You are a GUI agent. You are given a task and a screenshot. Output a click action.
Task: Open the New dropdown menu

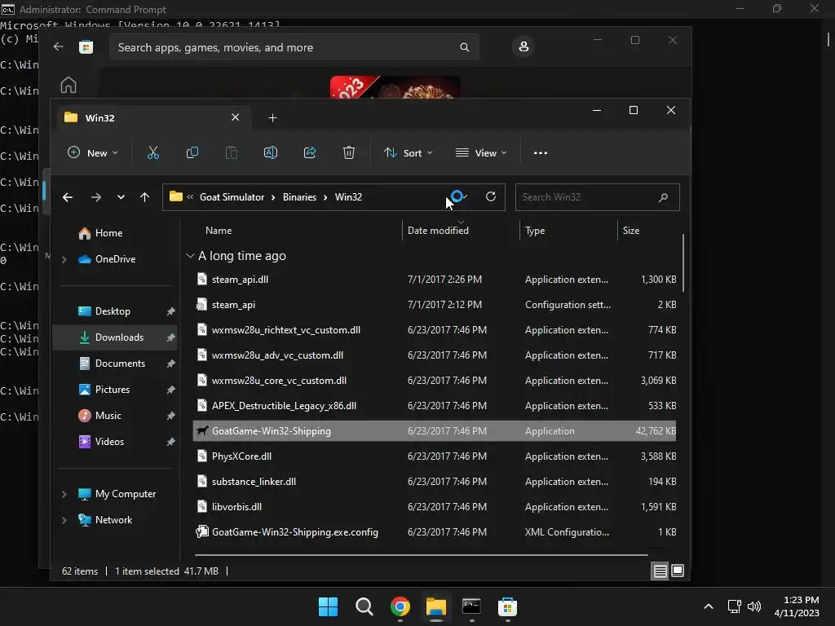(x=93, y=152)
